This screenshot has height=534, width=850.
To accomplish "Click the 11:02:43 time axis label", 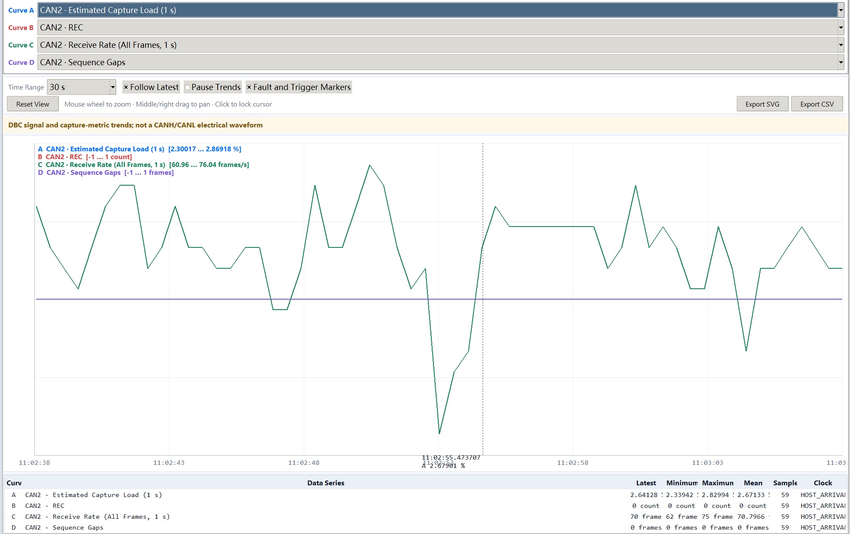I will coord(169,463).
